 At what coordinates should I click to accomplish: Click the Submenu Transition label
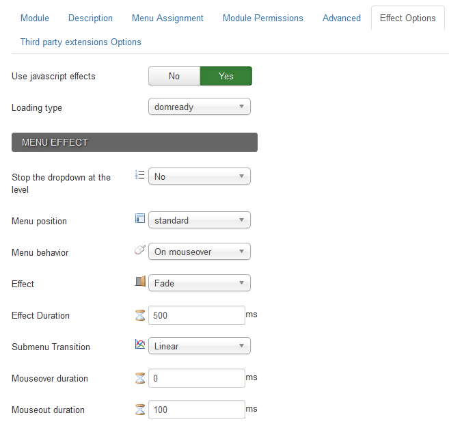(51, 347)
